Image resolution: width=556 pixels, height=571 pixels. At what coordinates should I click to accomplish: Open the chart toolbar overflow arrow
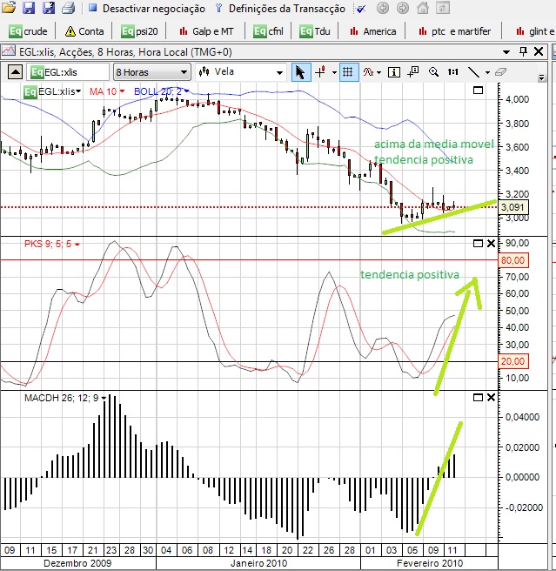click(541, 77)
